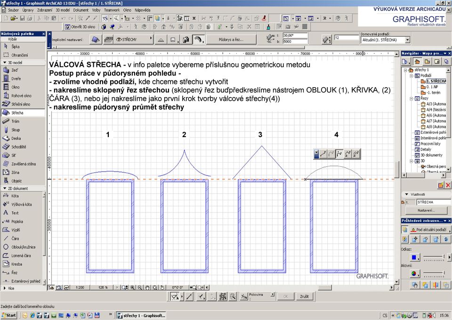Click Otevřít 3D okno button

tap(81, 26)
